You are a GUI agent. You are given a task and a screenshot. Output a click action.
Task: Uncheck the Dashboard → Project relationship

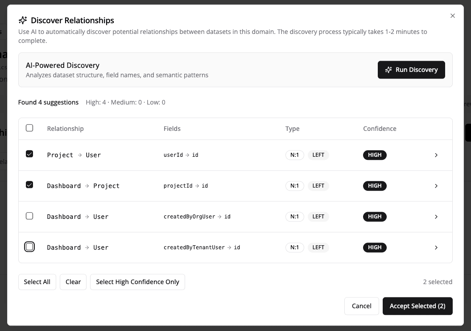pos(29,184)
